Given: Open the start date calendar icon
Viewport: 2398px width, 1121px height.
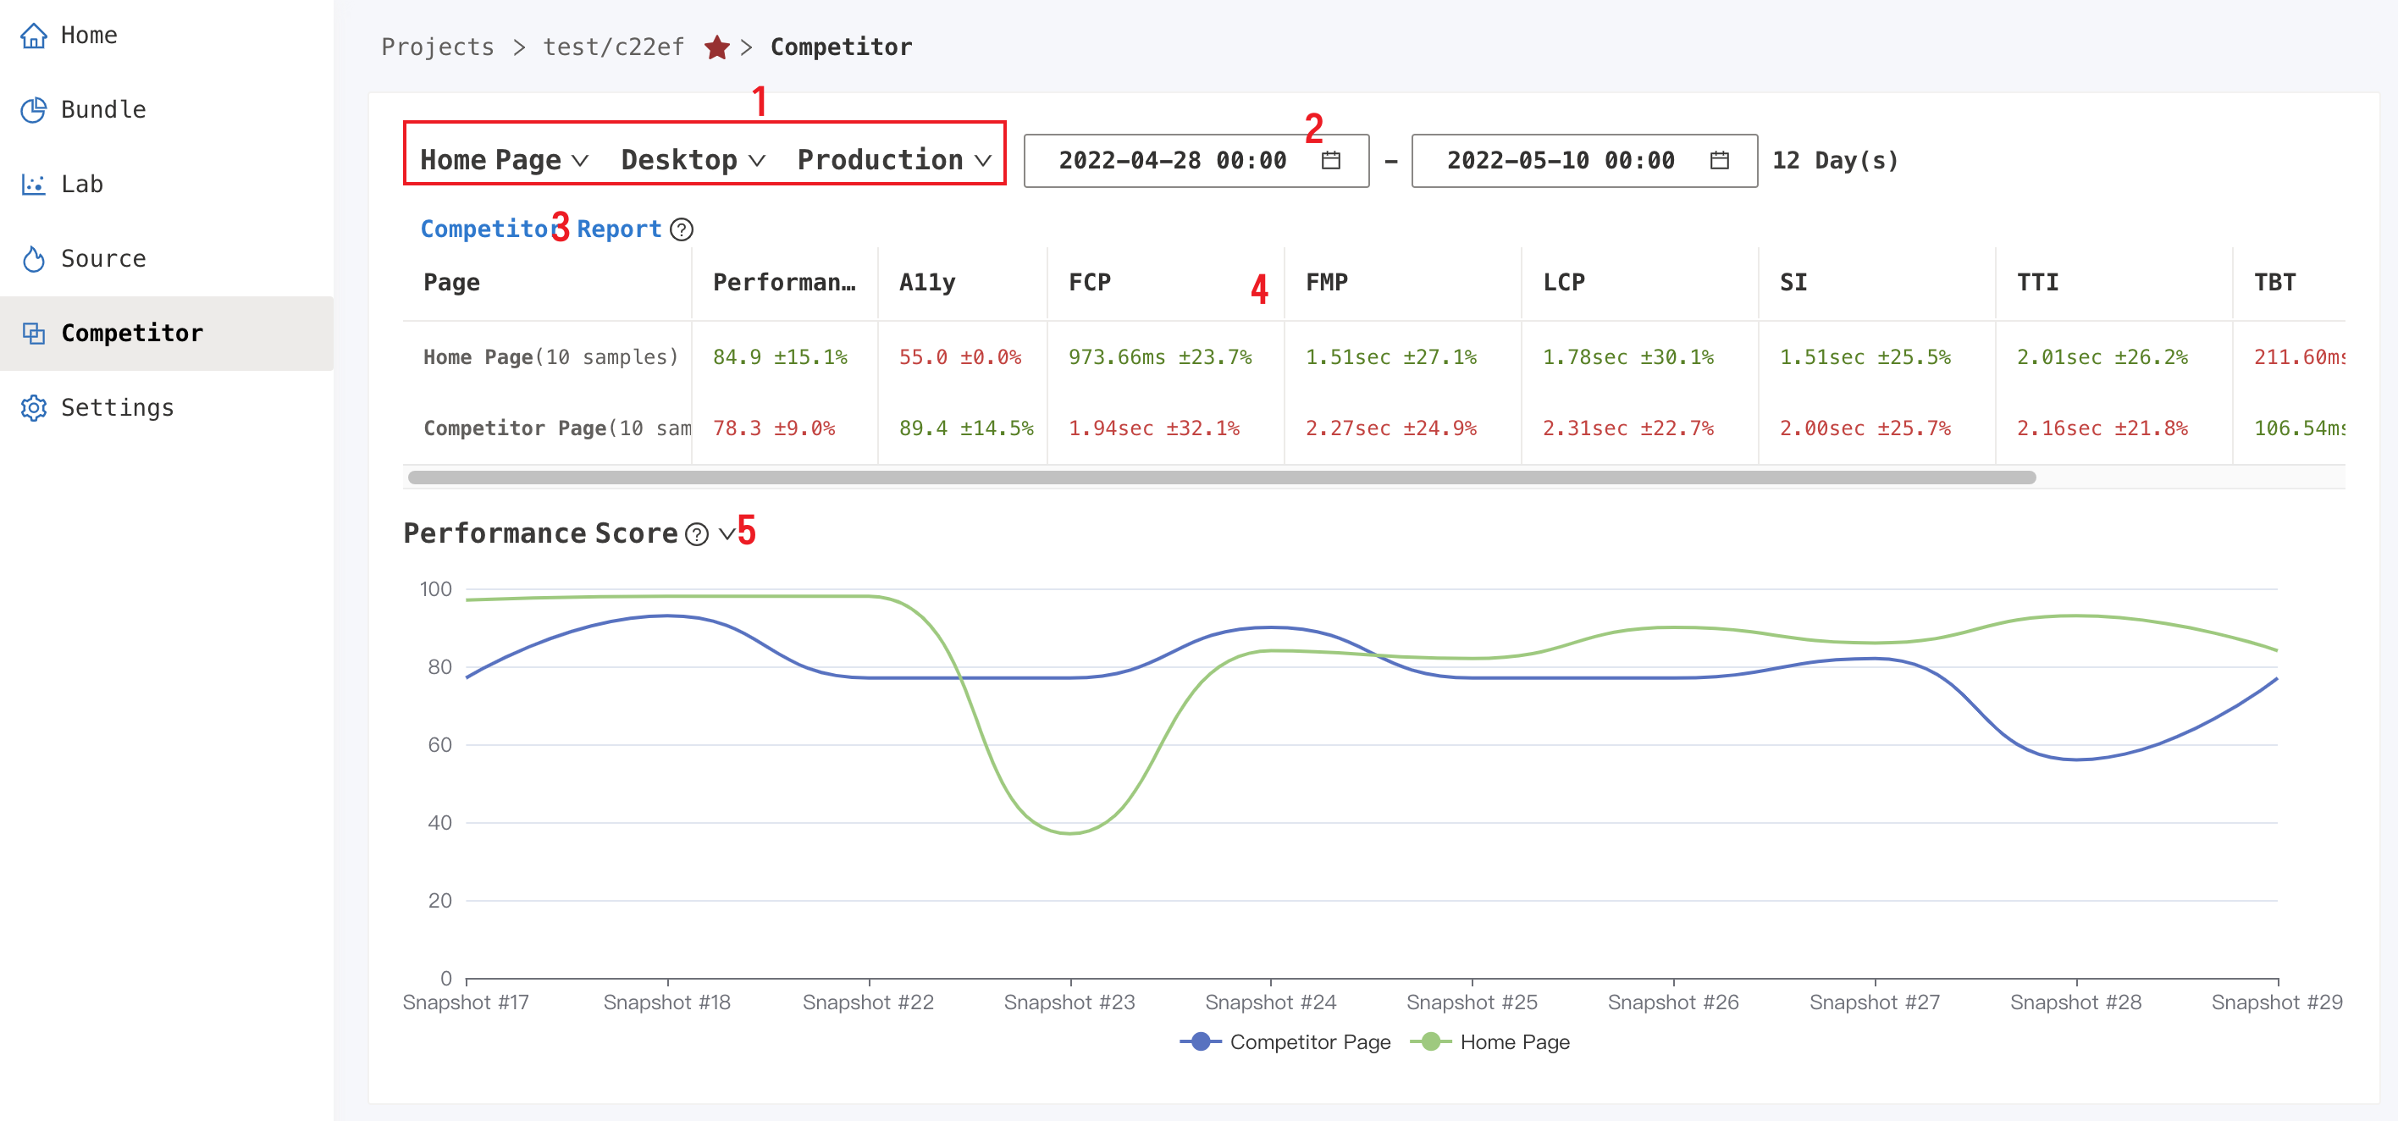Looking at the screenshot, I should pyautogui.click(x=1331, y=161).
